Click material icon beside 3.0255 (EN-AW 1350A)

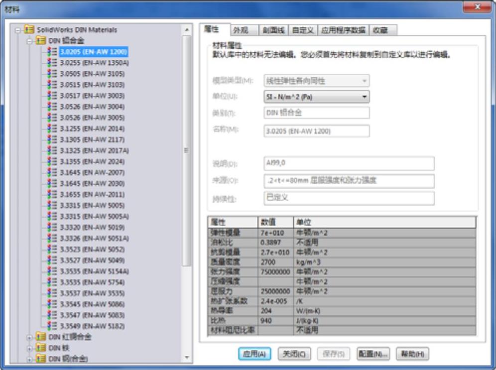click(x=52, y=63)
